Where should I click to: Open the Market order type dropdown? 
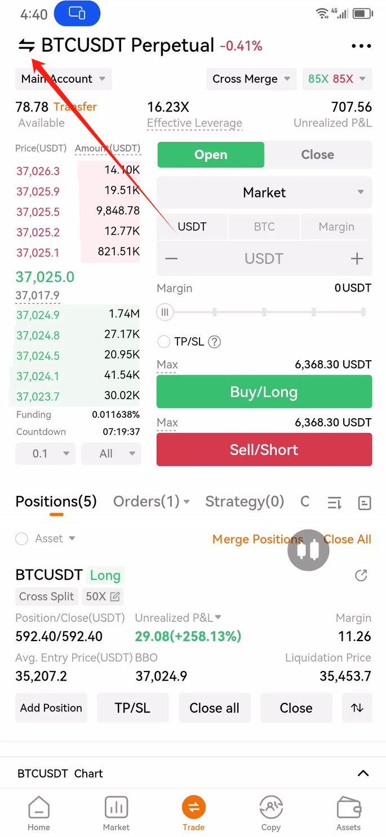coord(264,193)
